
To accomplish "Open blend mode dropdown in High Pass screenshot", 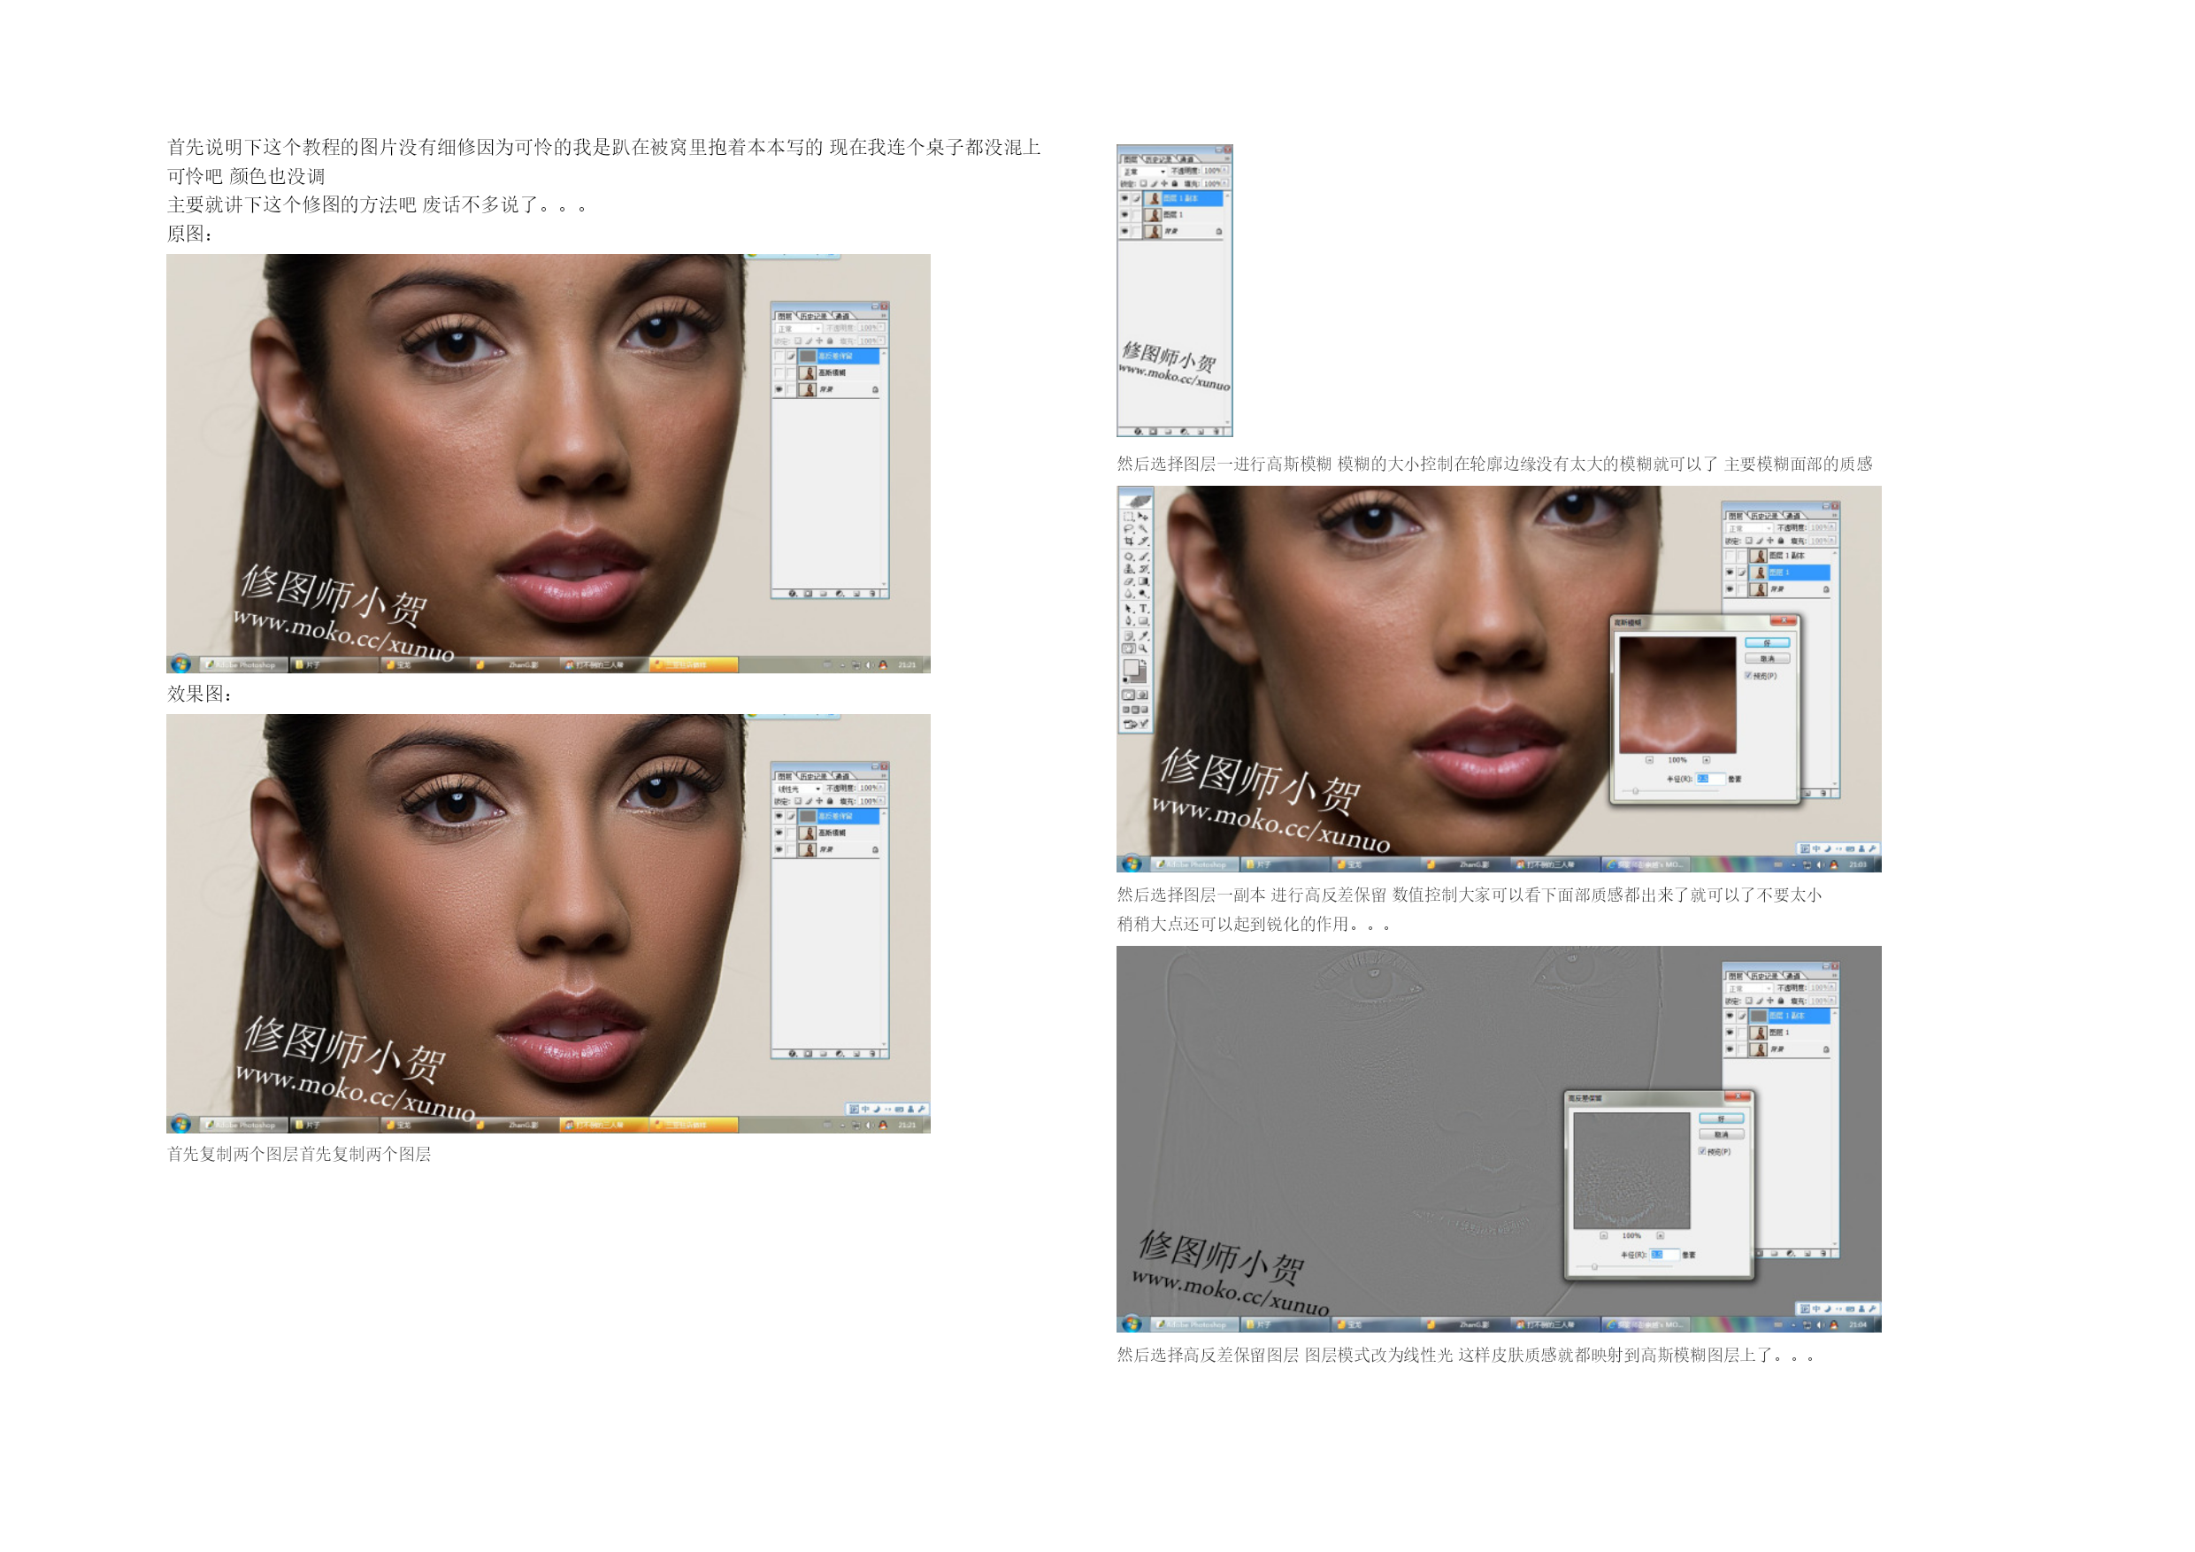I will click(x=1749, y=988).
